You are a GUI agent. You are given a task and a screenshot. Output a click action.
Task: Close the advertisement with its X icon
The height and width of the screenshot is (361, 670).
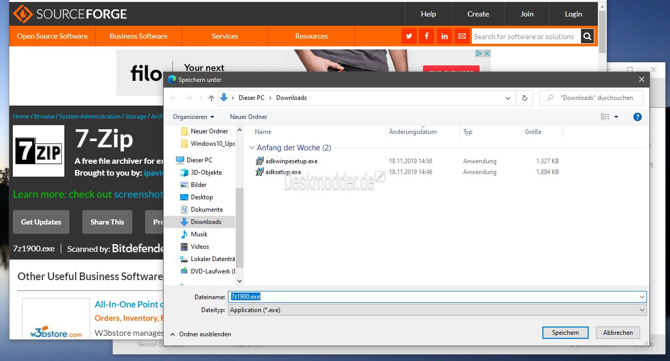click(x=487, y=54)
